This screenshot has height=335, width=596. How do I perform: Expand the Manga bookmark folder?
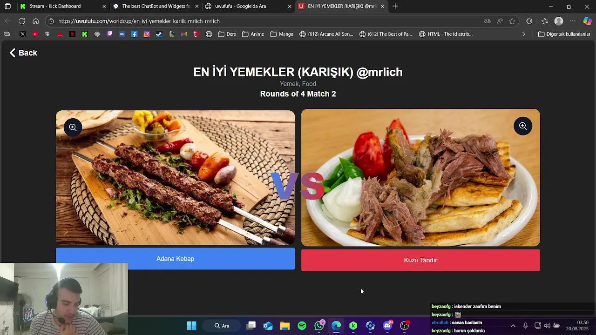(282, 34)
